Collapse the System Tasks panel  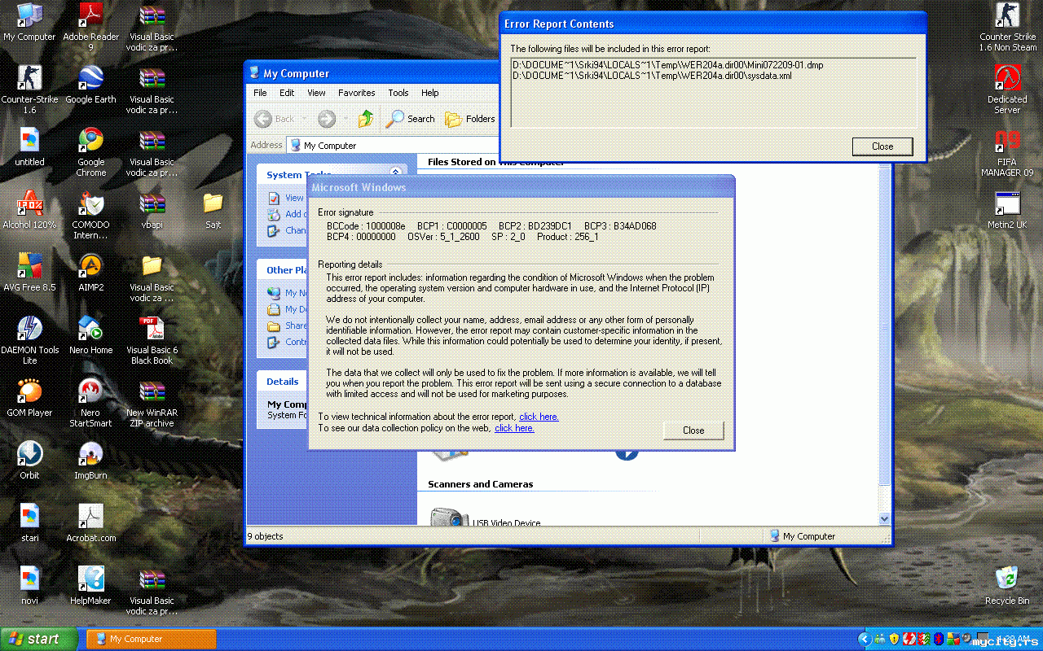pos(395,173)
